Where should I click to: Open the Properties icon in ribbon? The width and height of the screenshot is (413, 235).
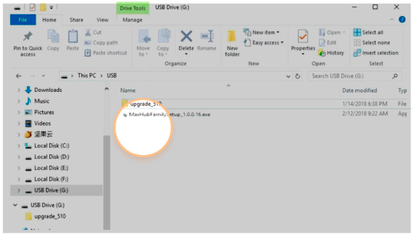pos(303,37)
